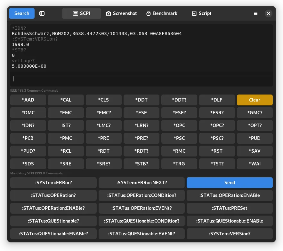Click the blue Send button

pos(230,183)
